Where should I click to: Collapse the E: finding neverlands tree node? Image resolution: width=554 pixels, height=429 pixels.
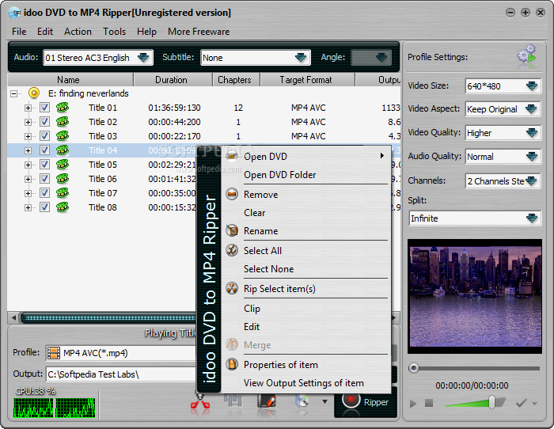13,93
